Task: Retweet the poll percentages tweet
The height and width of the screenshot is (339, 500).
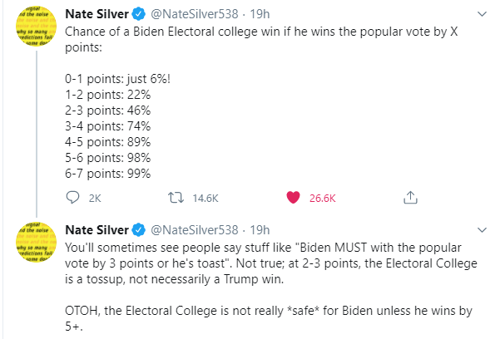Action: click(176, 198)
